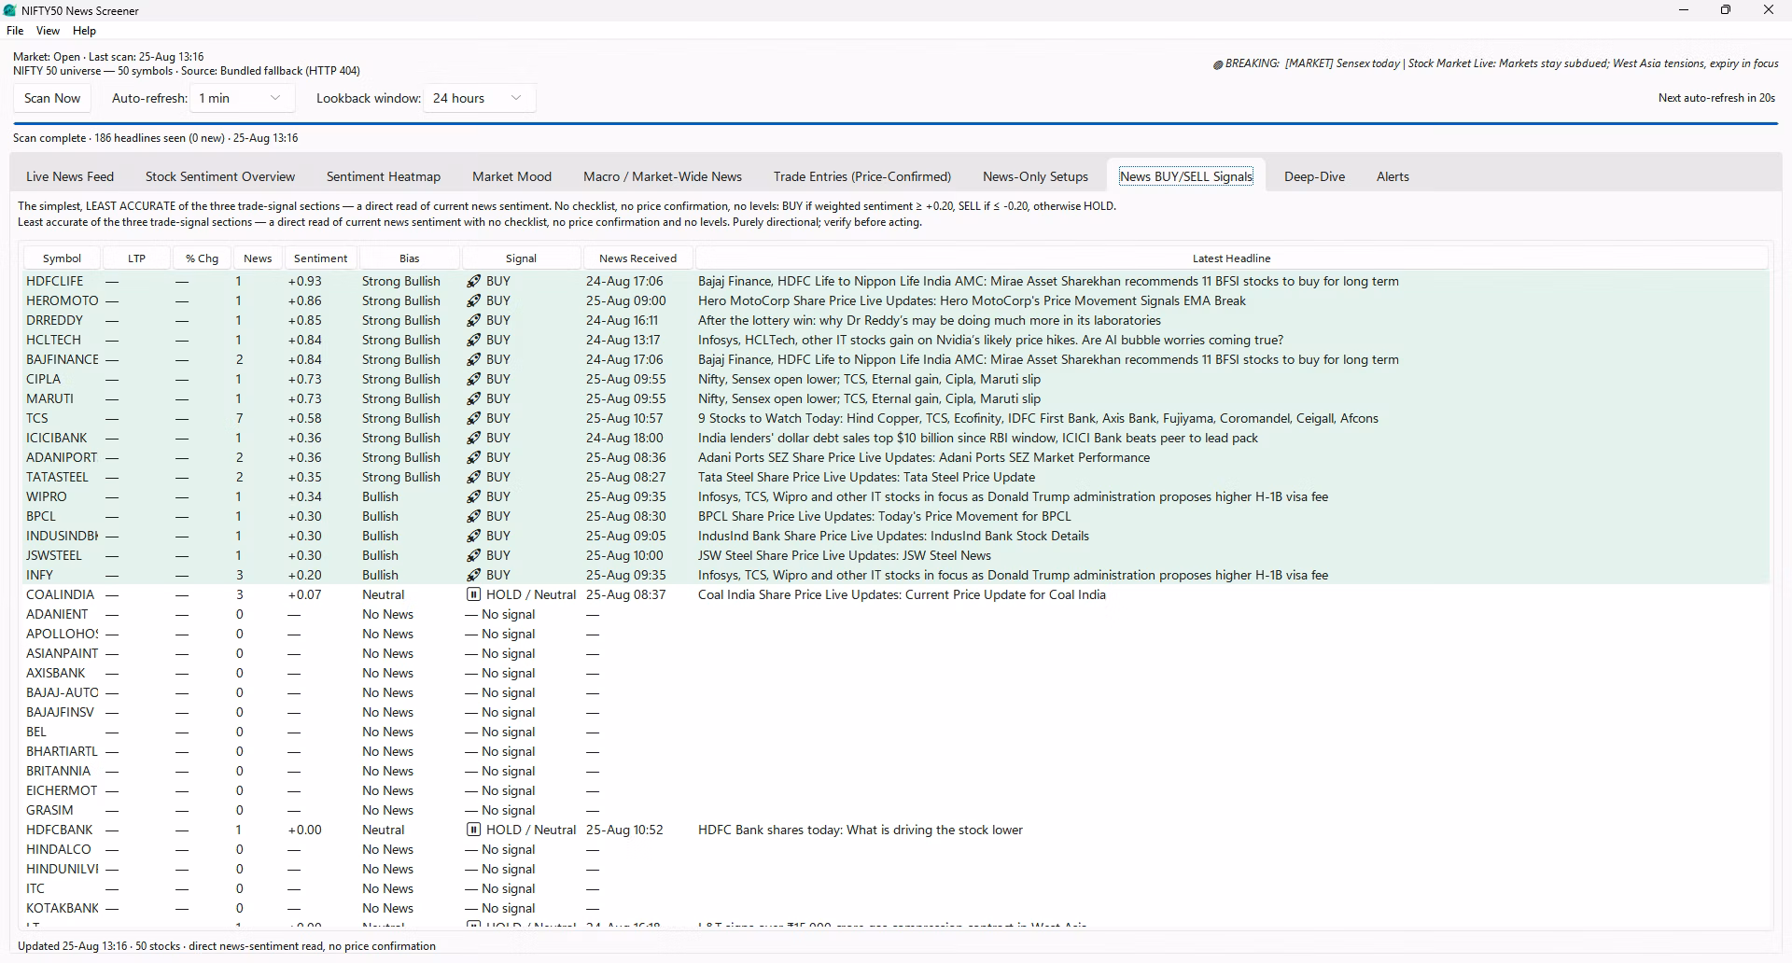Open the File menu
Viewport: 1792px width, 963px height.
(15, 31)
